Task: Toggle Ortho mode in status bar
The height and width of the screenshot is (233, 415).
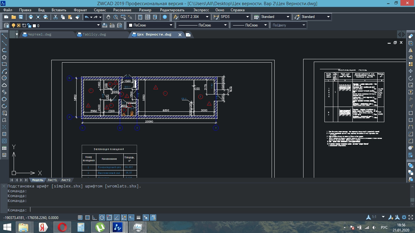Action: point(95,218)
